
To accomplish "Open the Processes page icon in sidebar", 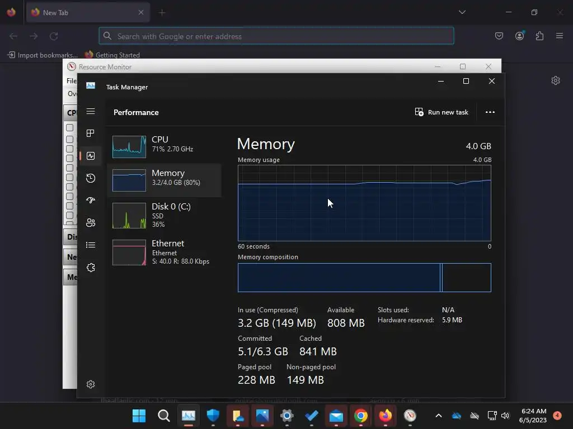I will [x=90, y=133].
